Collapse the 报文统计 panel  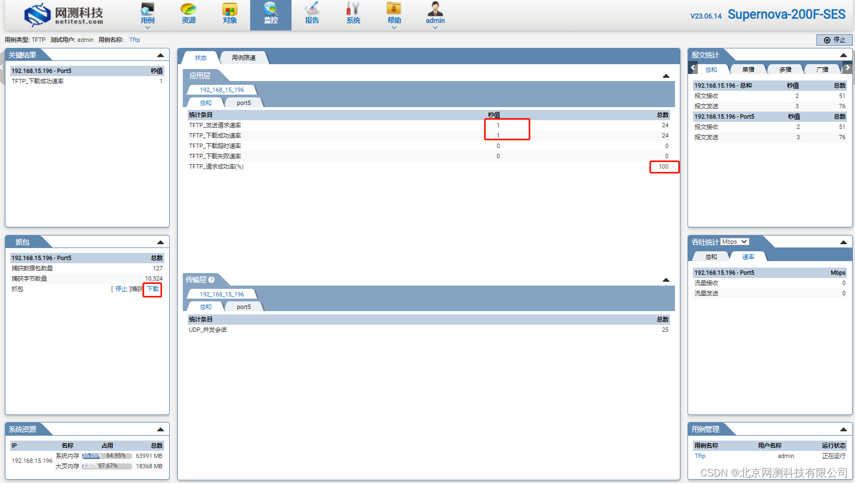[x=844, y=55]
